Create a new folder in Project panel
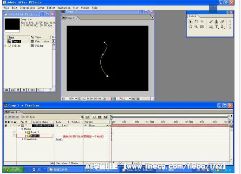This screenshot has height=174, width=241. pos(13,90)
